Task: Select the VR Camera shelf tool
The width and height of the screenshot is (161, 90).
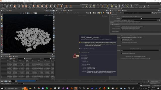Action: point(141,6)
